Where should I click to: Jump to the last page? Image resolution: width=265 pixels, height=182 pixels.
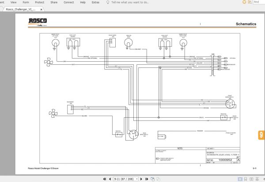147,179
